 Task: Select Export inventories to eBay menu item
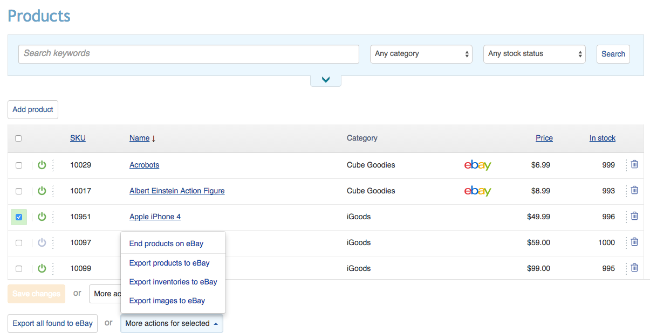(173, 282)
